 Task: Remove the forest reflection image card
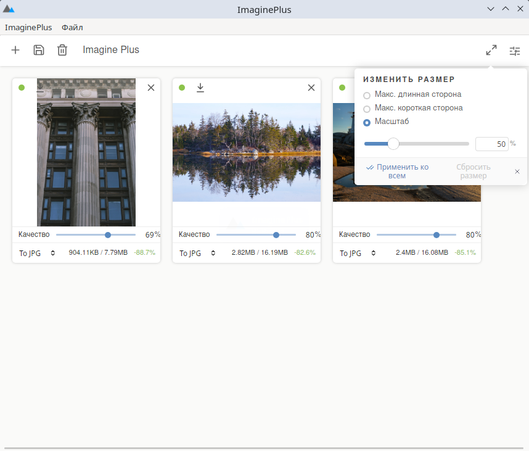(311, 88)
